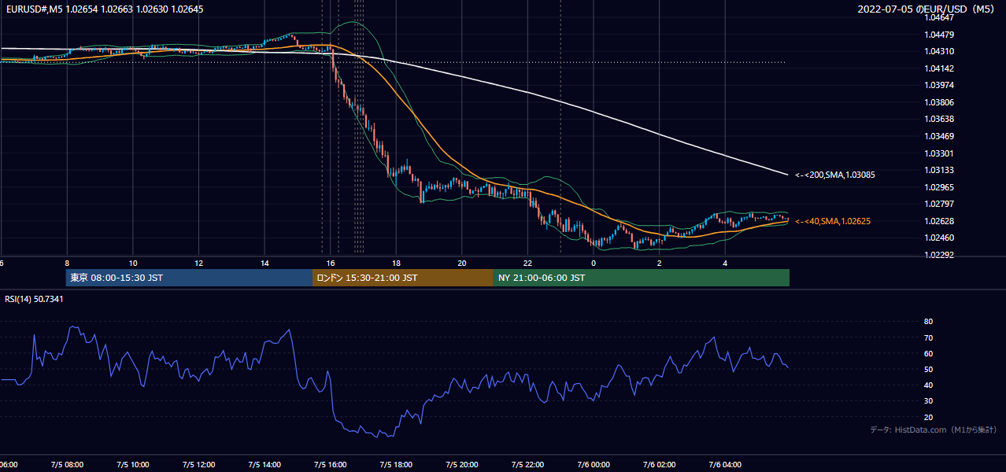Click RSI scale level 30
1006x472 pixels.
(929, 400)
